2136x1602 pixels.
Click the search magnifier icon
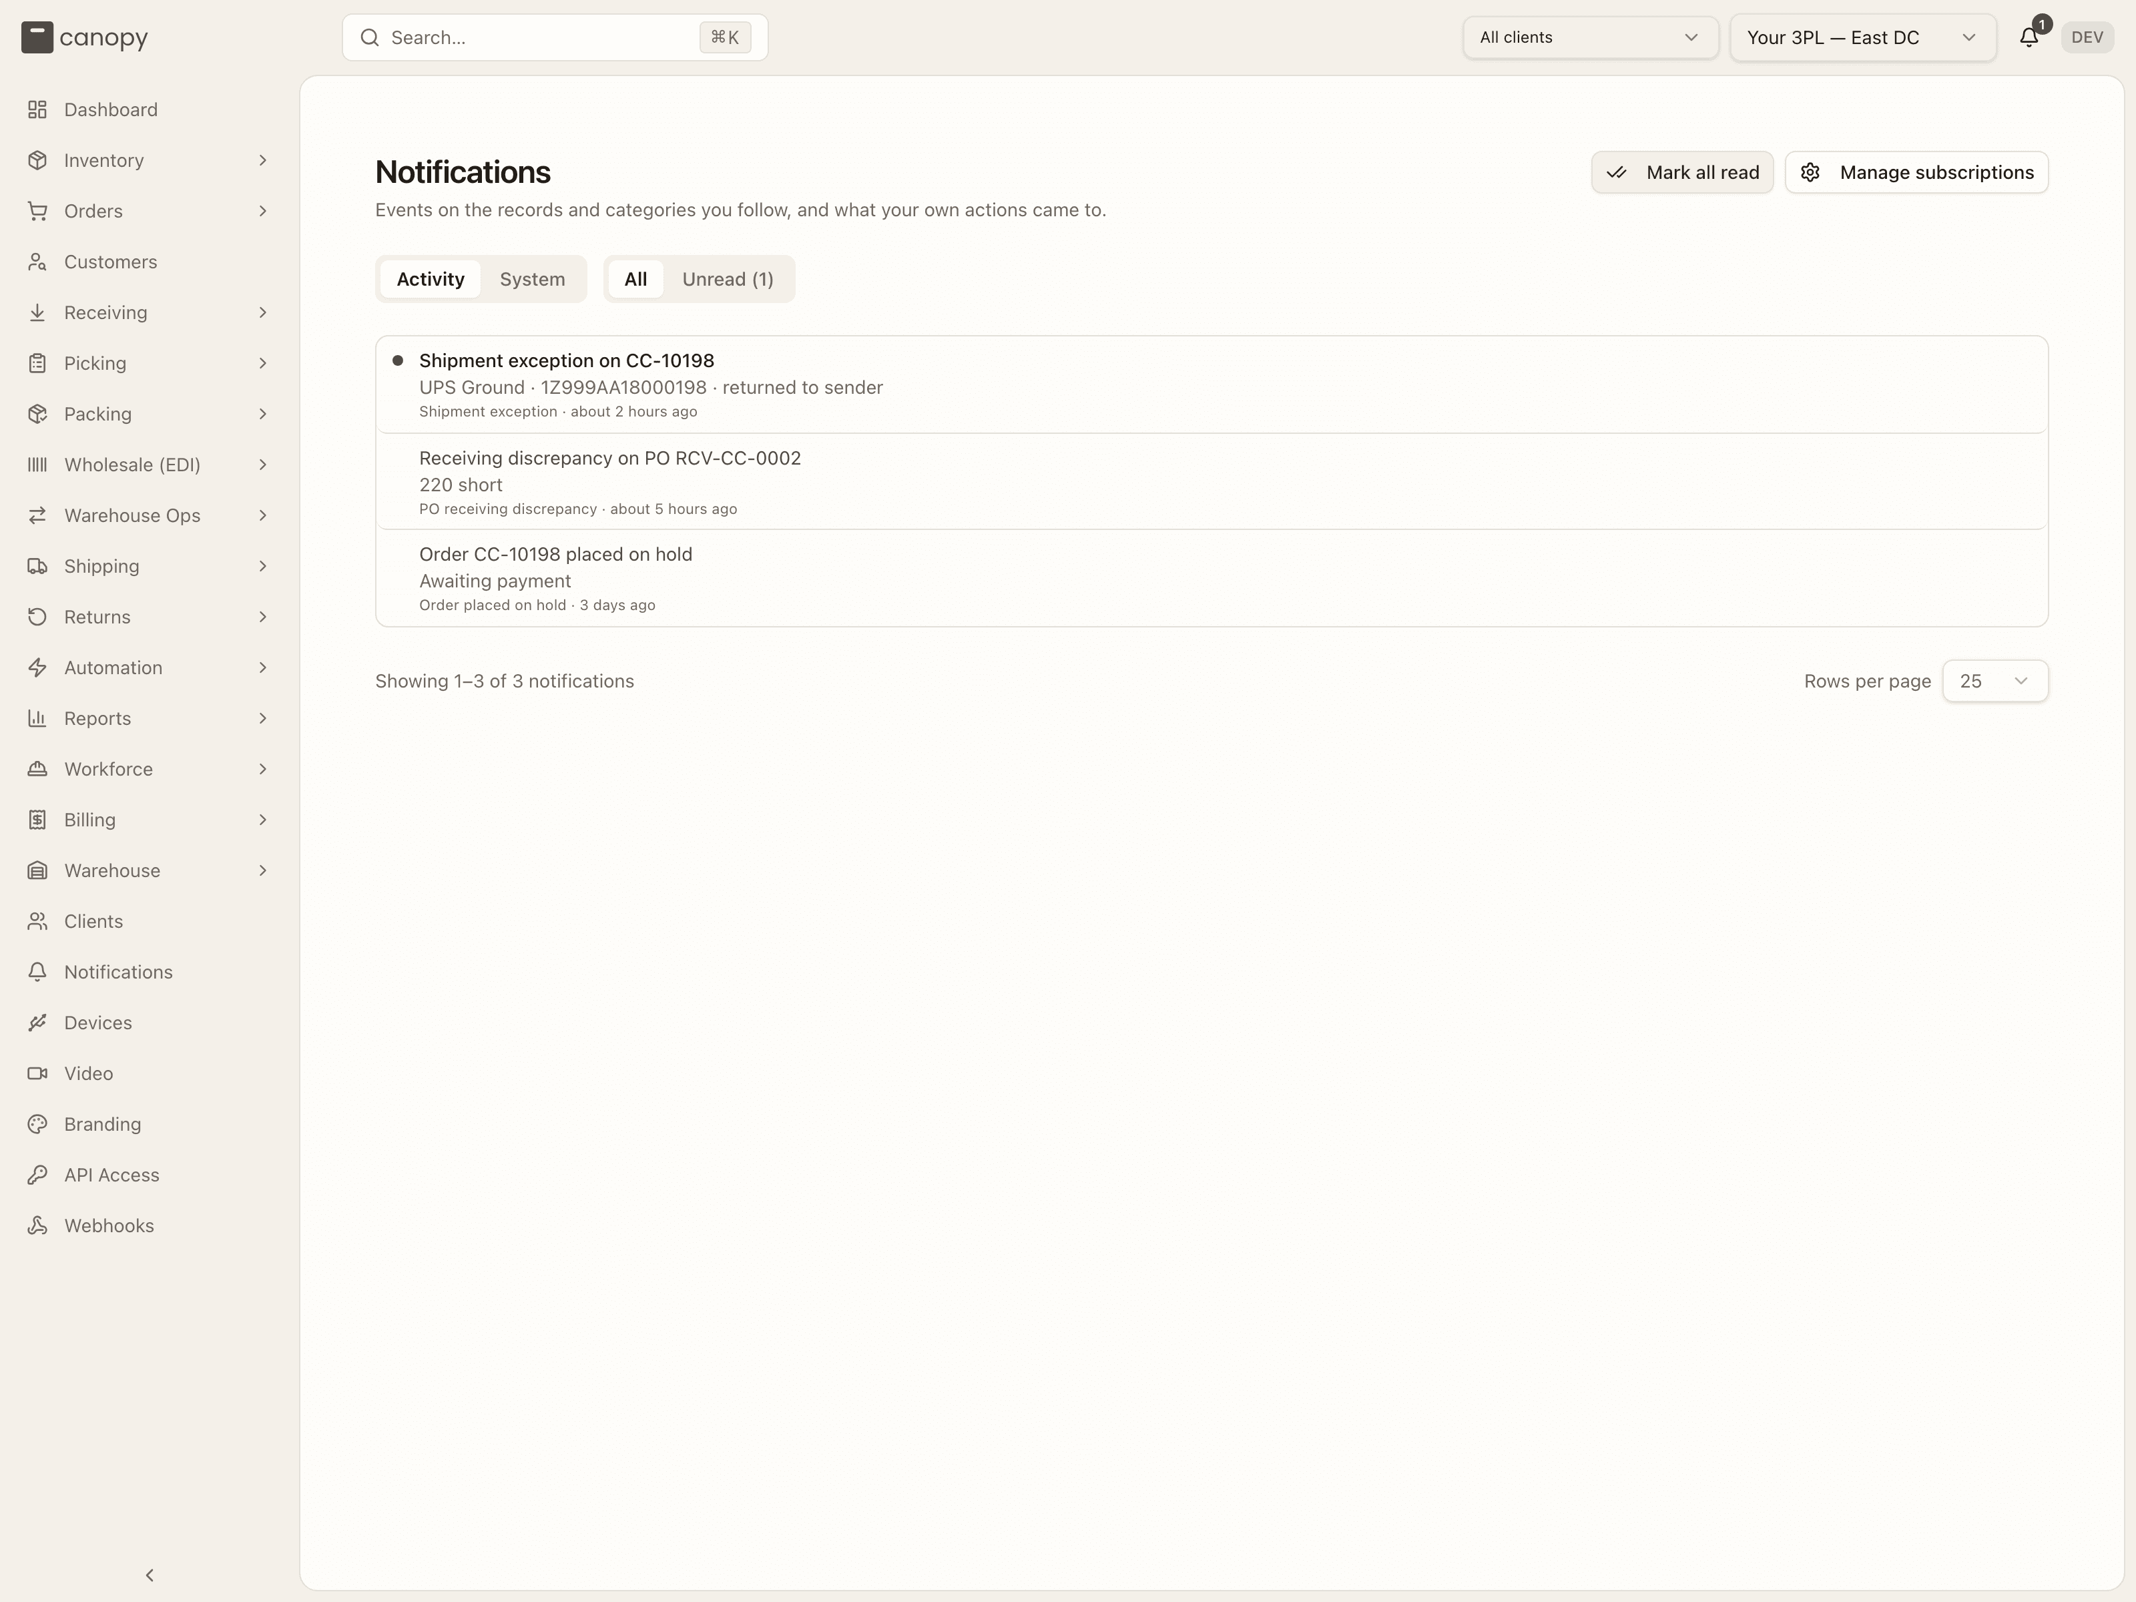369,37
